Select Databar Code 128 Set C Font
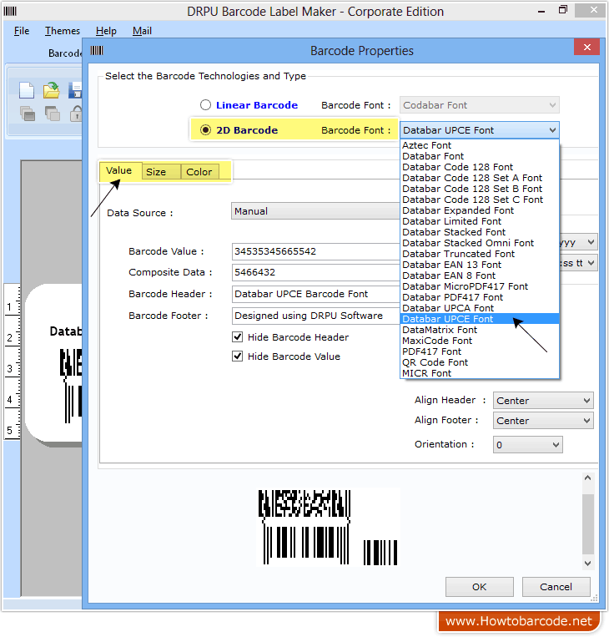The image size is (609, 637). click(x=480, y=200)
